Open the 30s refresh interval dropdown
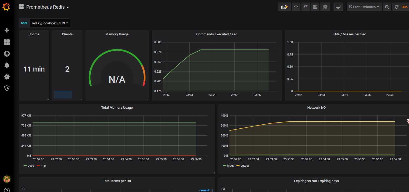This screenshot has width=409, height=192. (x=405, y=7)
